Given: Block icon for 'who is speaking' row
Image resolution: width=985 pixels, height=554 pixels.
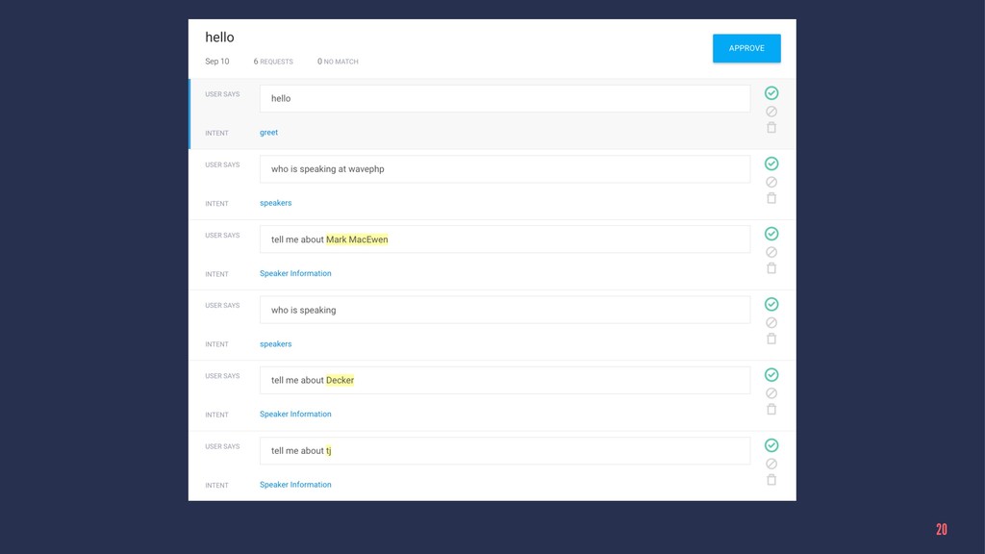Looking at the screenshot, I should tap(771, 323).
